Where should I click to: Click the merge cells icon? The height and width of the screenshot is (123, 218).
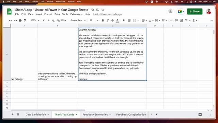pyautogui.click(x=134, y=20)
